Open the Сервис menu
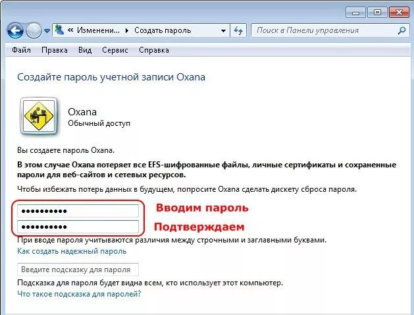 pos(115,50)
